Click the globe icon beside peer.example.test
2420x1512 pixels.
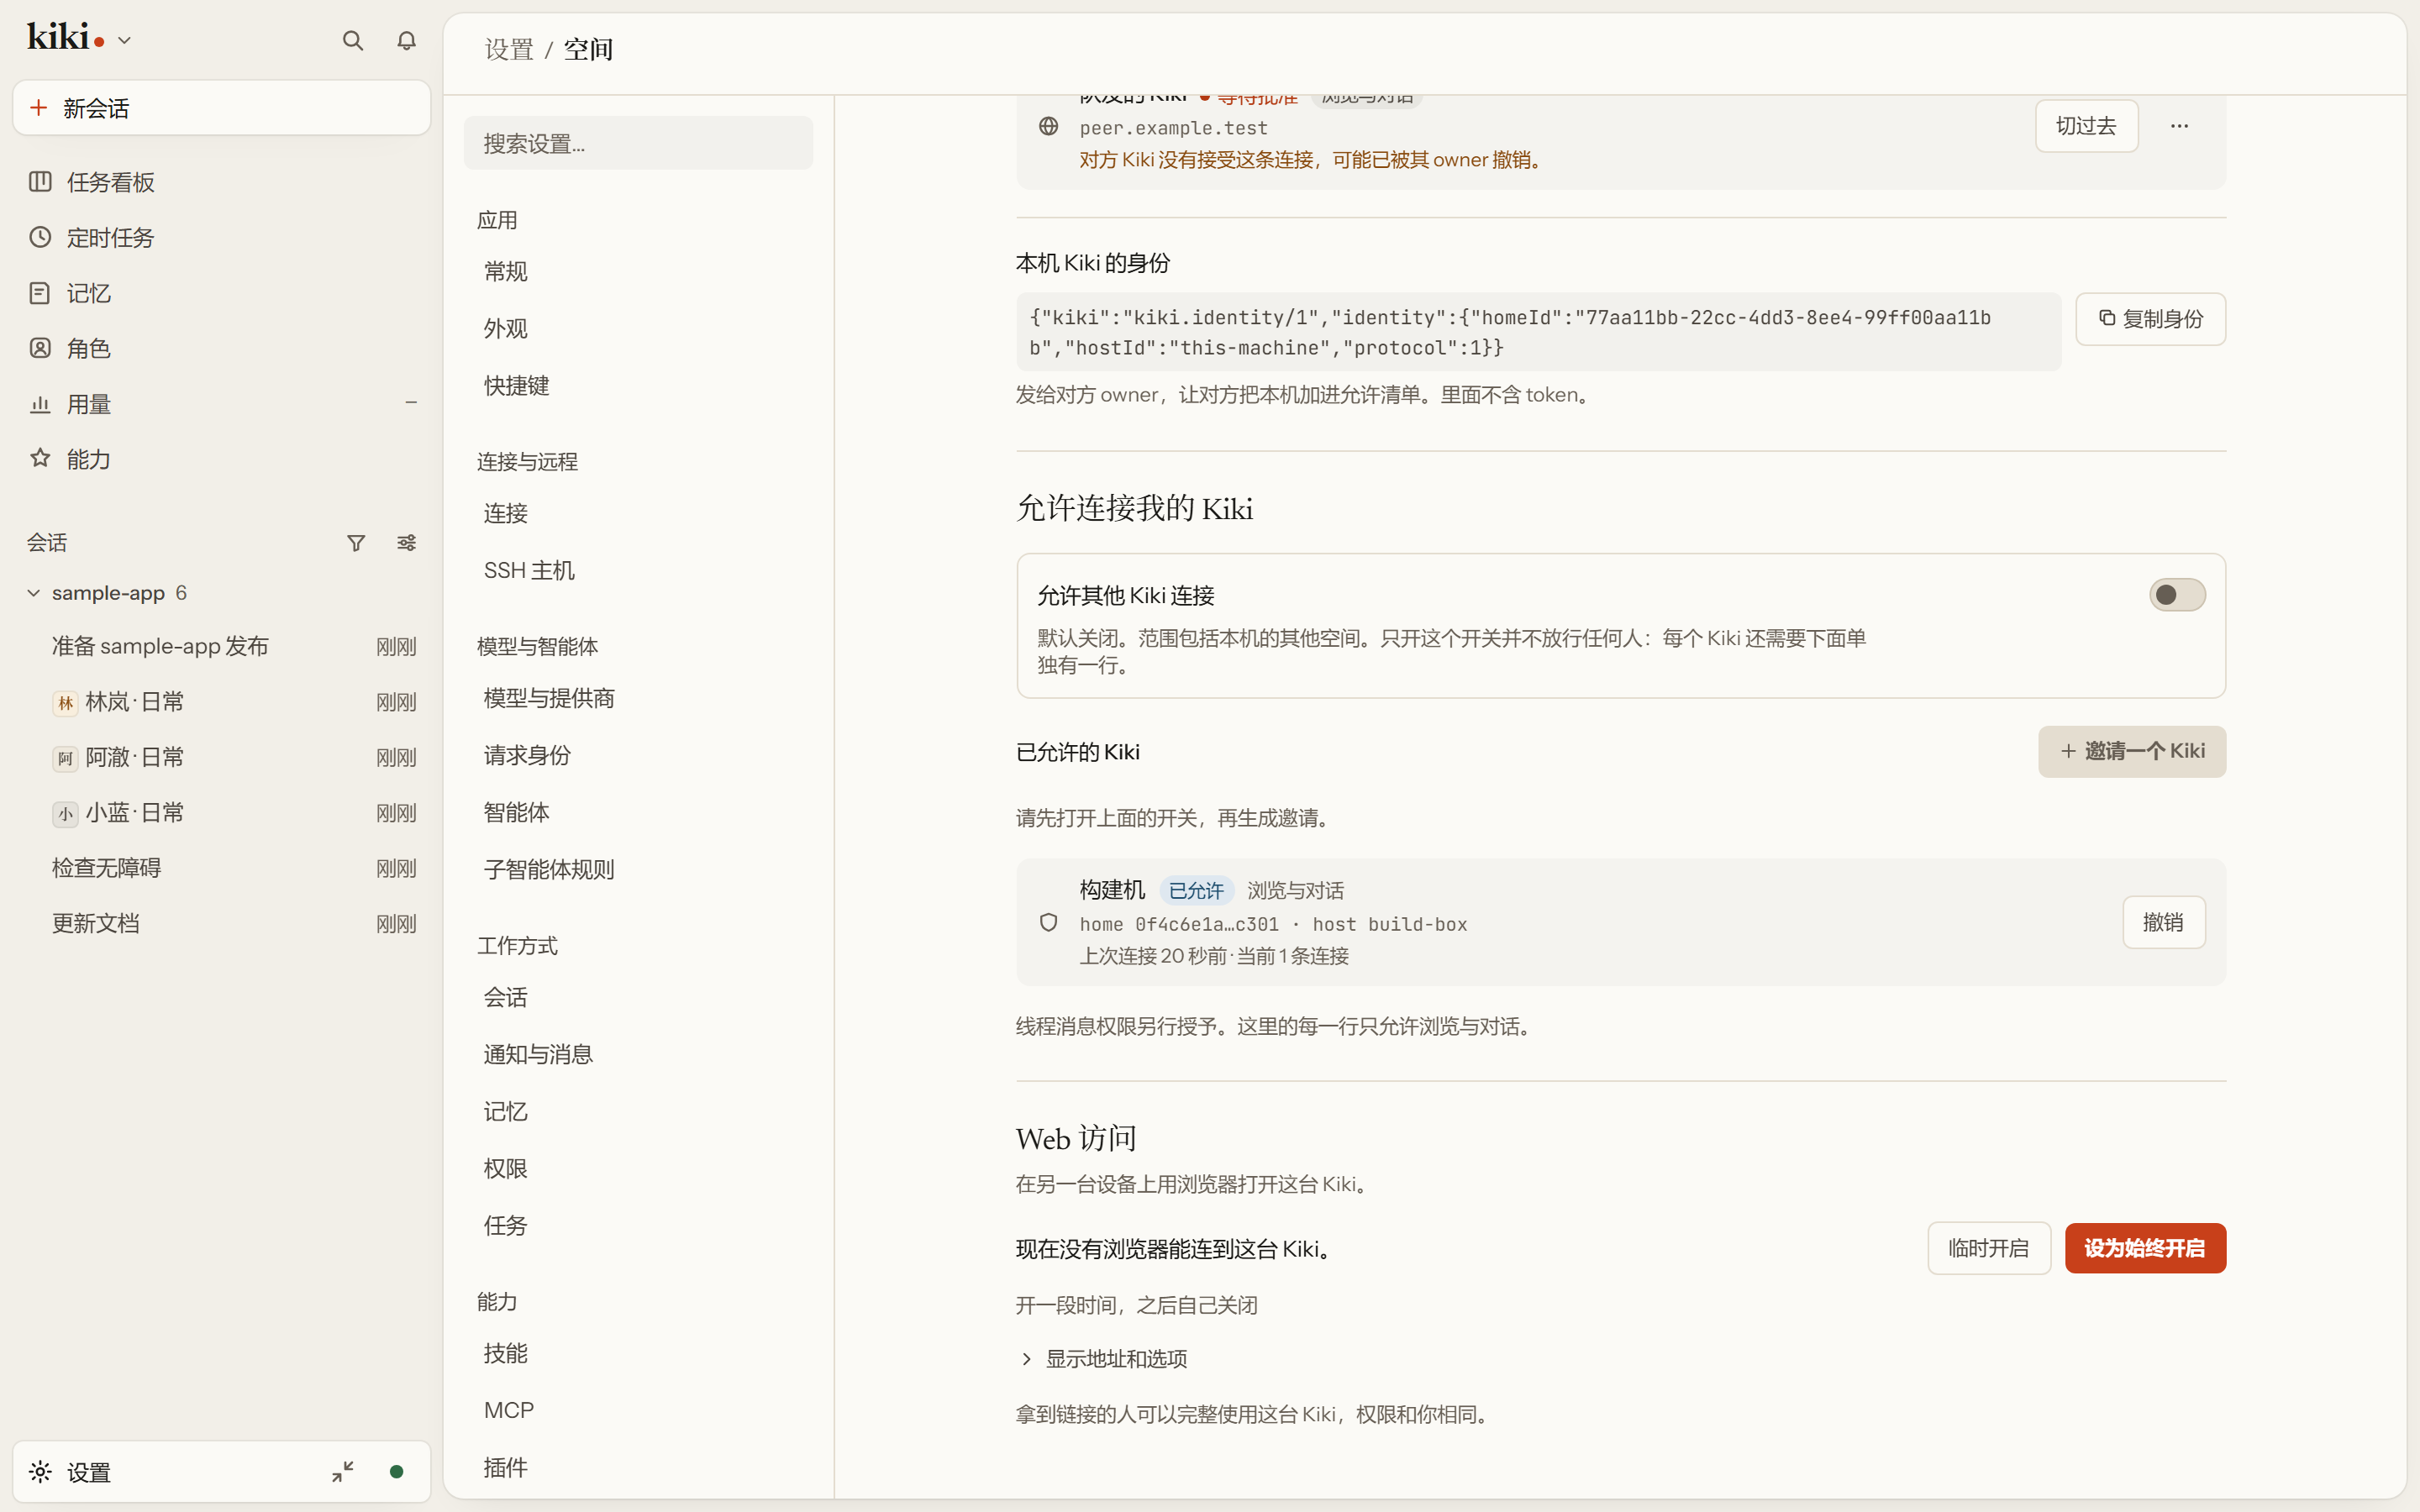[1048, 126]
